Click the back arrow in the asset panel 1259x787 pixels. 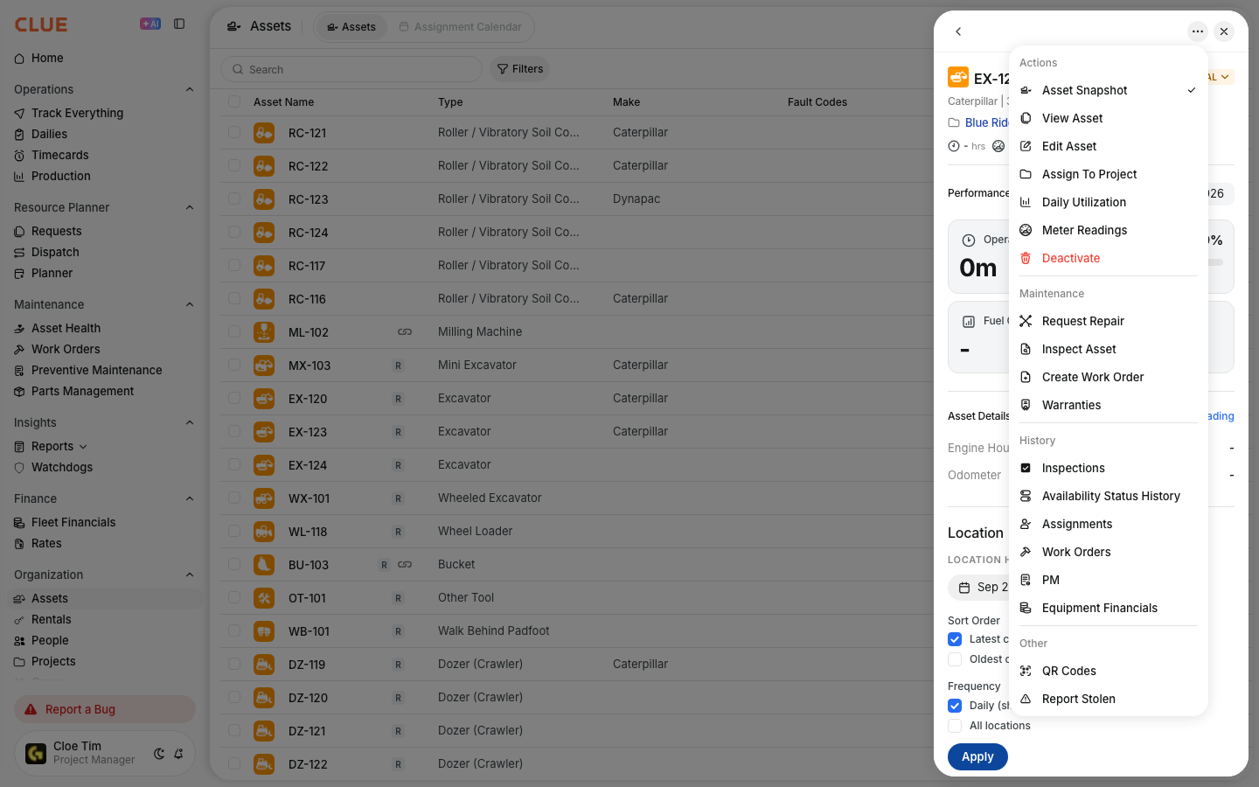(958, 31)
